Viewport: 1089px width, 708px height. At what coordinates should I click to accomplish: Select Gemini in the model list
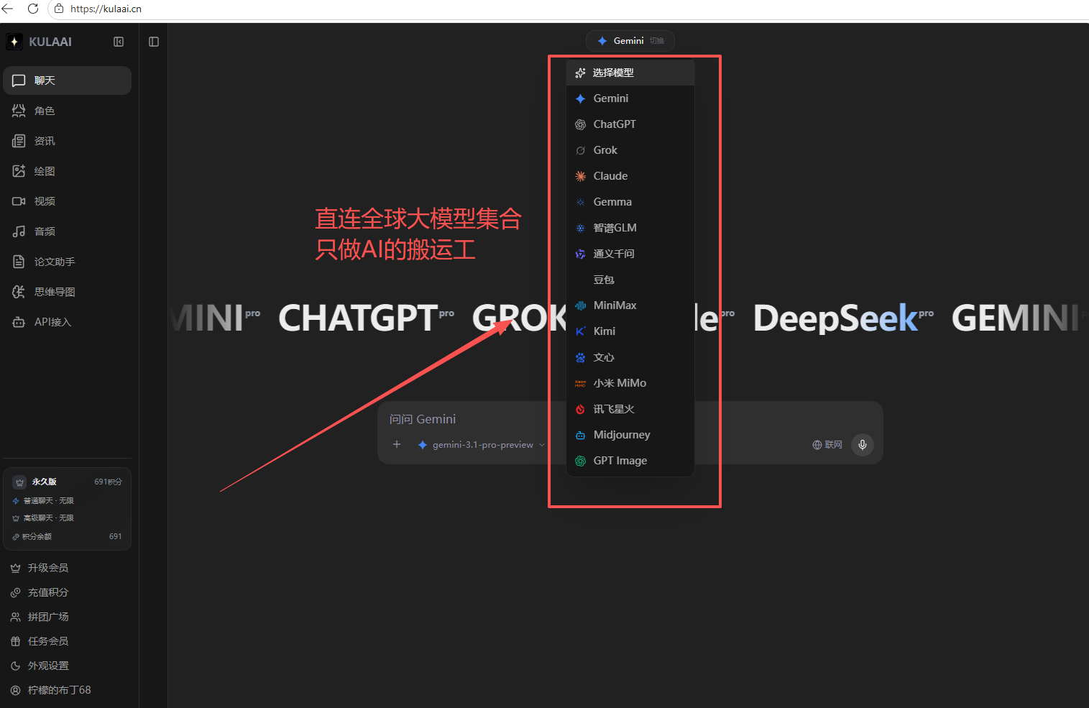pos(630,98)
